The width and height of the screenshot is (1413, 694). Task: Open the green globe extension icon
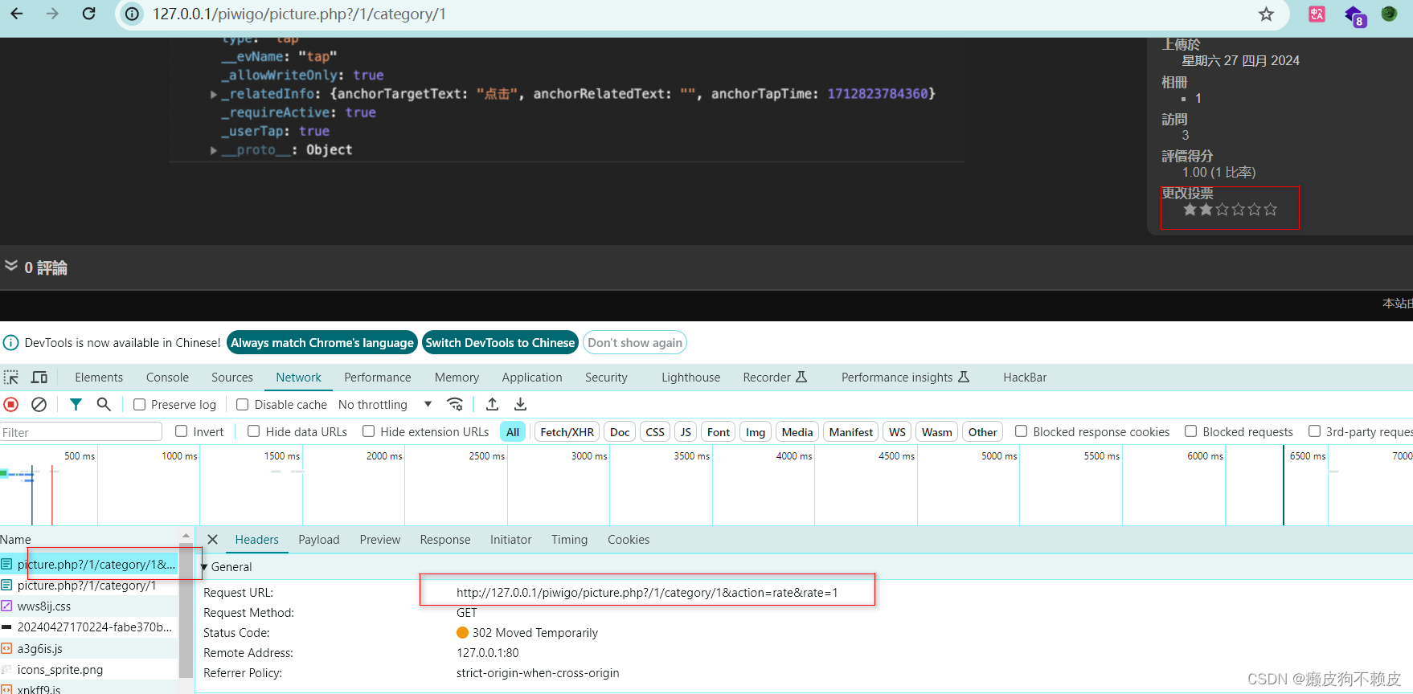click(x=1389, y=14)
